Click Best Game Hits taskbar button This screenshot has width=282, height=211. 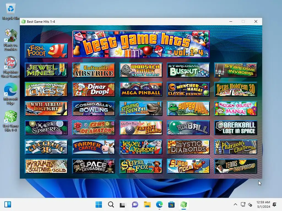(x=184, y=204)
